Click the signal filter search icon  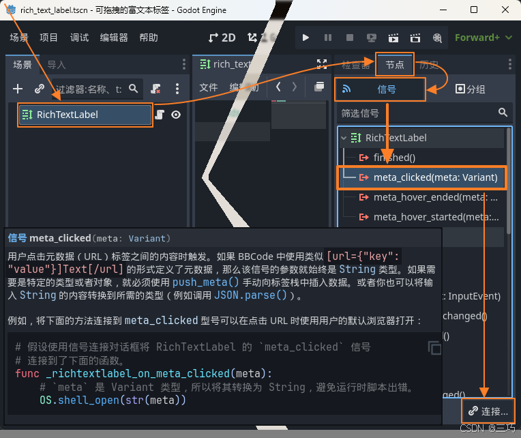pos(503,113)
